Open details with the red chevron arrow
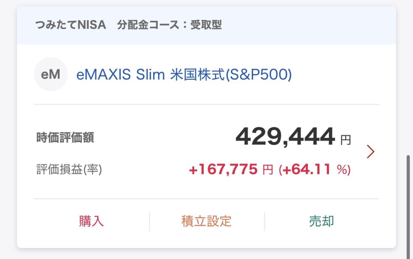This screenshot has width=413, height=259. coord(371,152)
